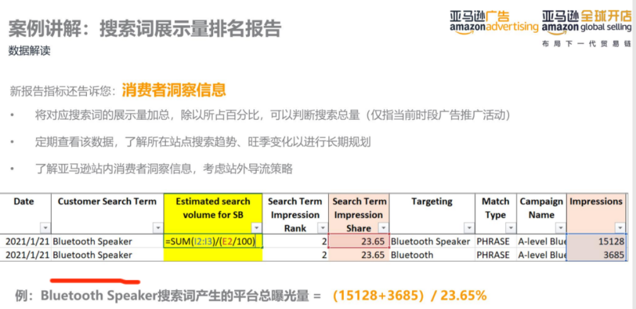Click the orange heading 消费者洞察信息
This screenshot has width=636, height=309.
pyautogui.click(x=174, y=90)
